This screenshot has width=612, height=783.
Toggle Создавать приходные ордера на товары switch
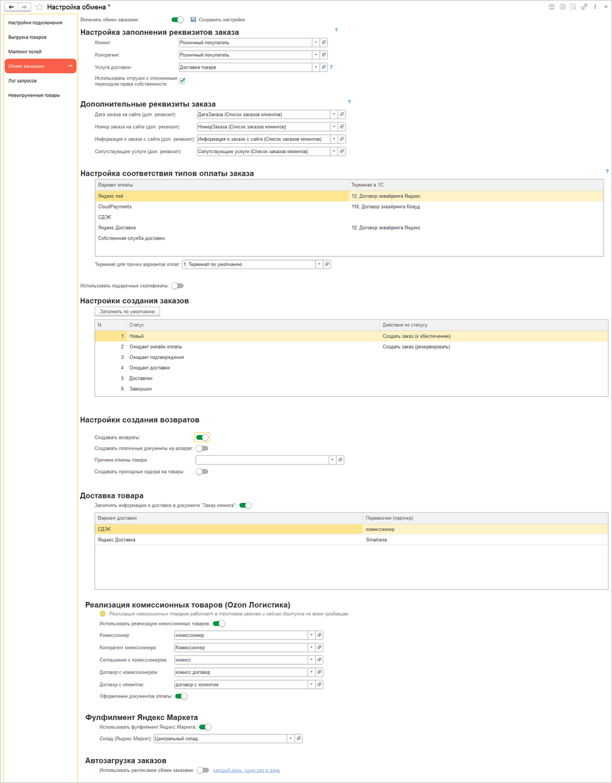pos(202,472)
